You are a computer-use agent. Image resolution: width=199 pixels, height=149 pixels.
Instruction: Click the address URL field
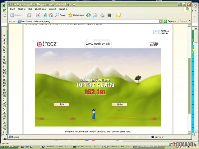click(x=90, y=21)
